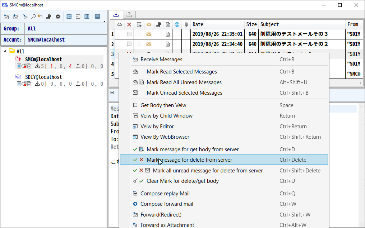This screenshot has width=365, height=228.
Task: Click the magnifier search icon in toolbar
Action: tap(33, 16)
